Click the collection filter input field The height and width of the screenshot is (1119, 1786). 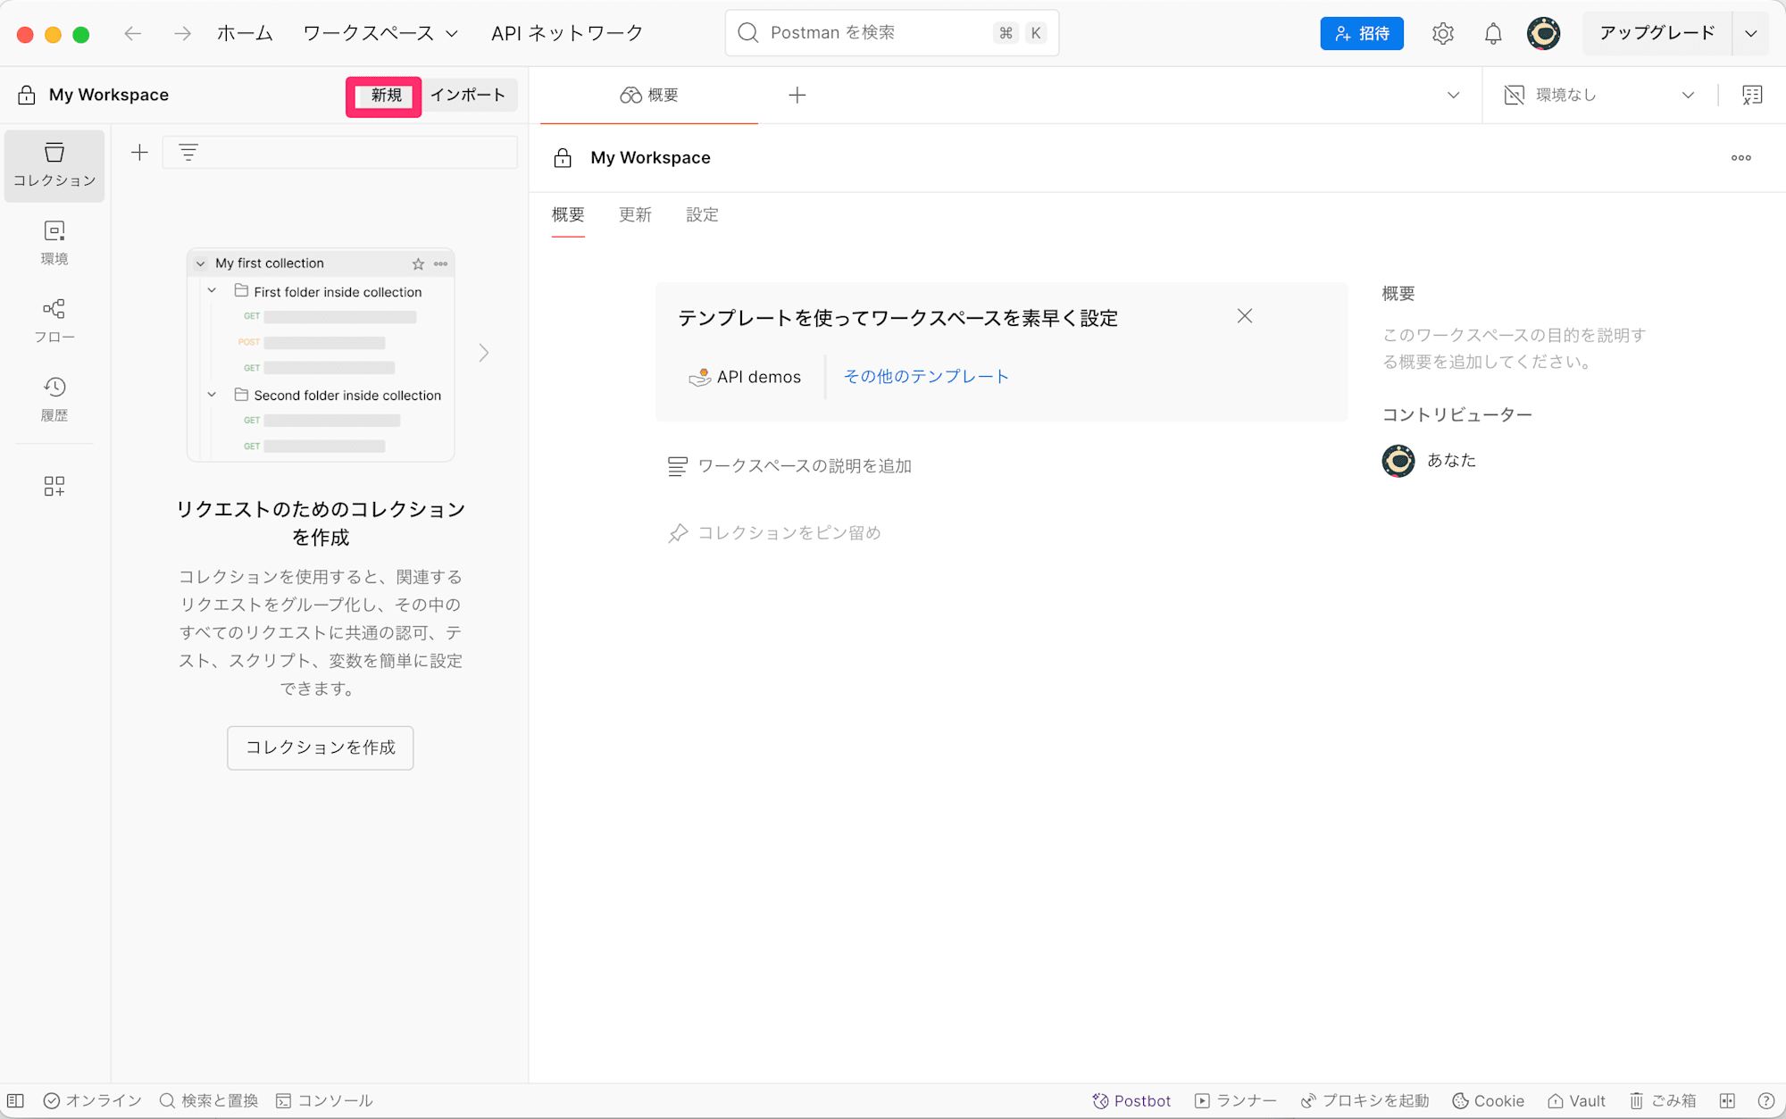pyautogui.click(x=340, y=153)
